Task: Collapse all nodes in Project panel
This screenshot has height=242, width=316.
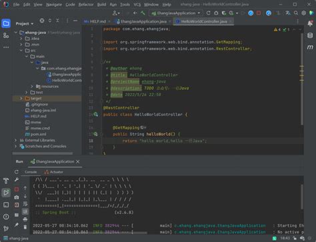Action: (x=57, y=21)
